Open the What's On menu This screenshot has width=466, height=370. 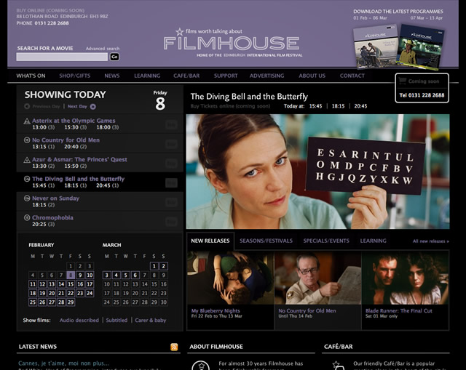point(31,76)
